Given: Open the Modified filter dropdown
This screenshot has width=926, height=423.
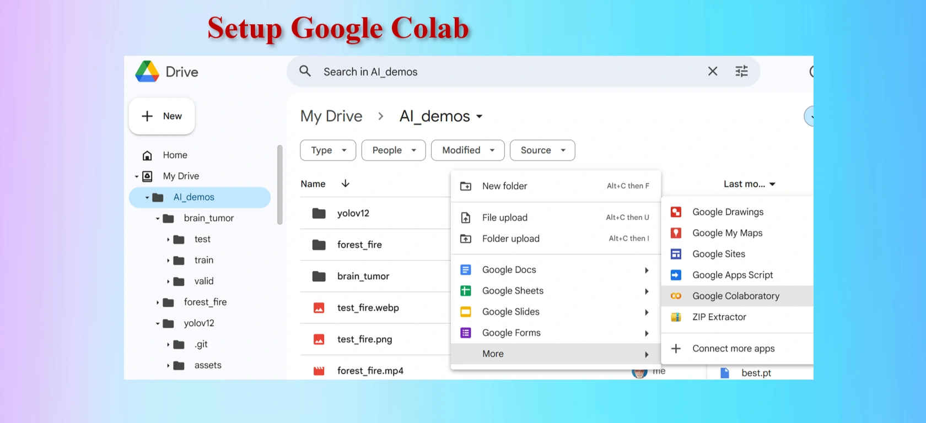Looking at the screenshot, I should pos(467,150).
